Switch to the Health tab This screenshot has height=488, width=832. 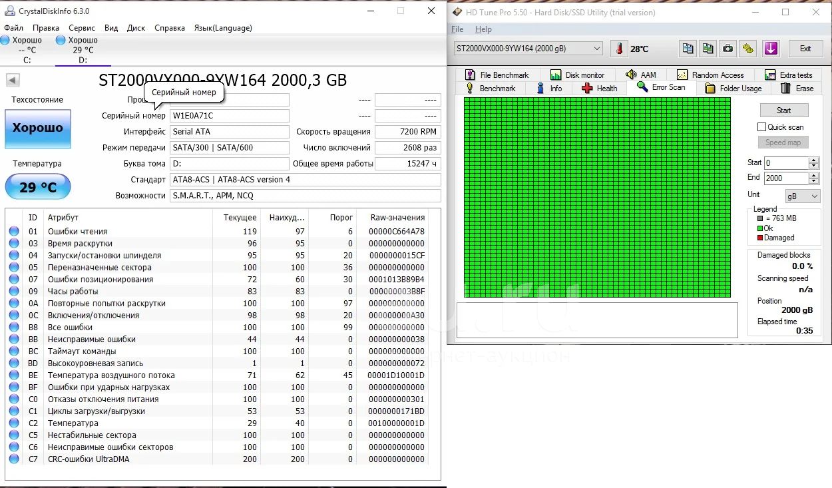tap(599, 89)
